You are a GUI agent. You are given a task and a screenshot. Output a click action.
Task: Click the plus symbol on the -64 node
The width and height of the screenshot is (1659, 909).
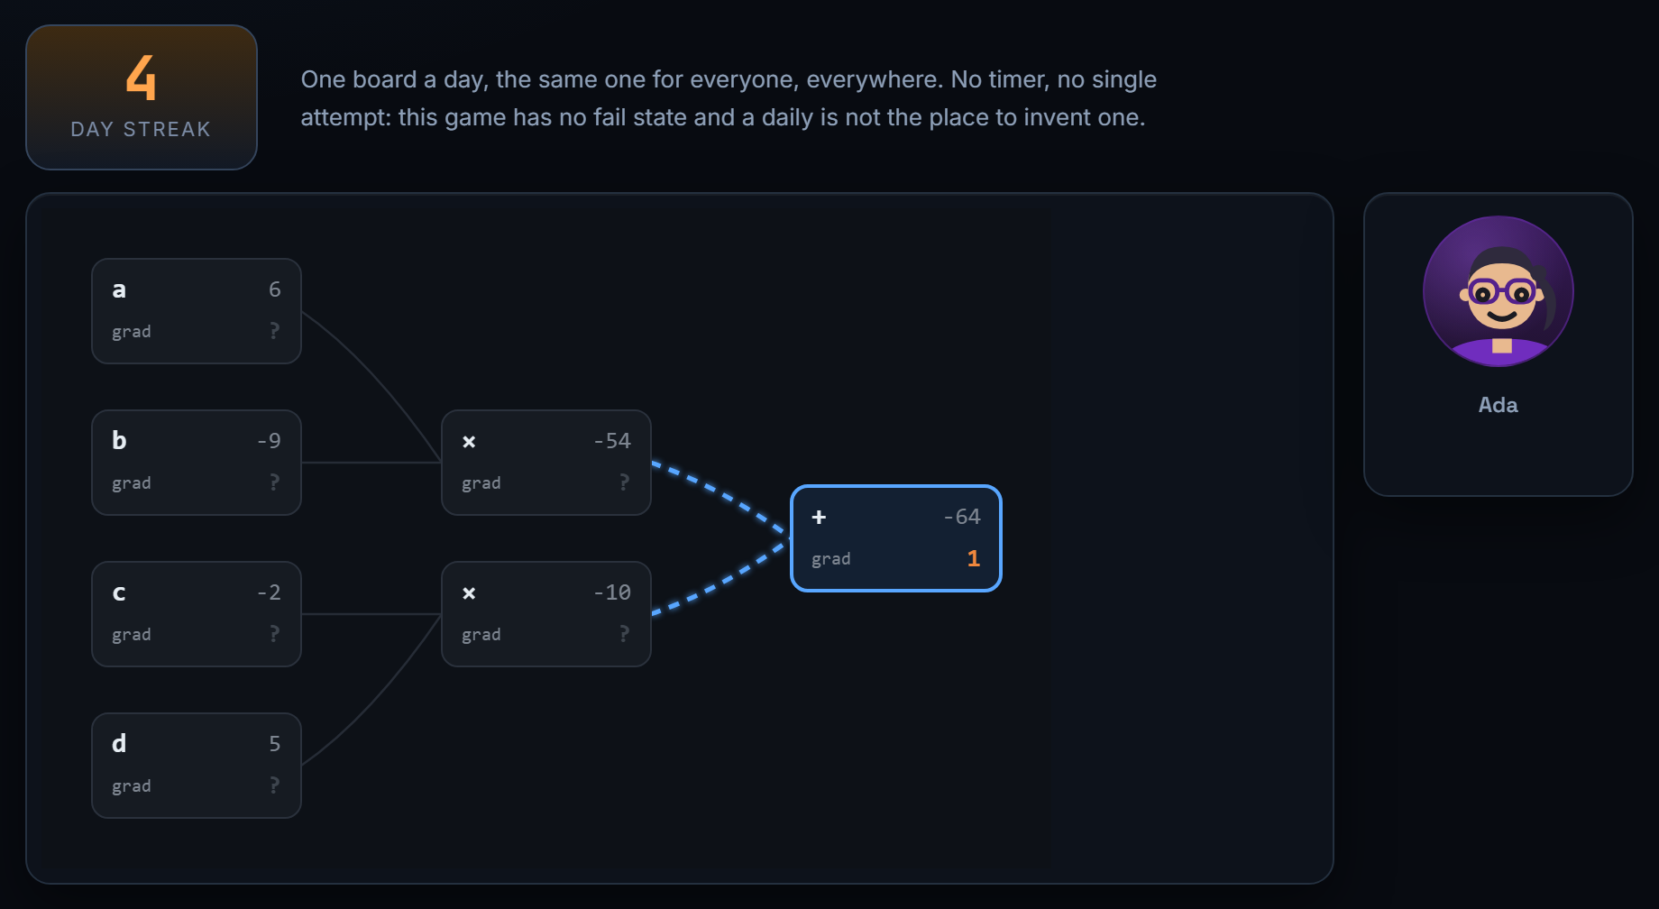819,517
